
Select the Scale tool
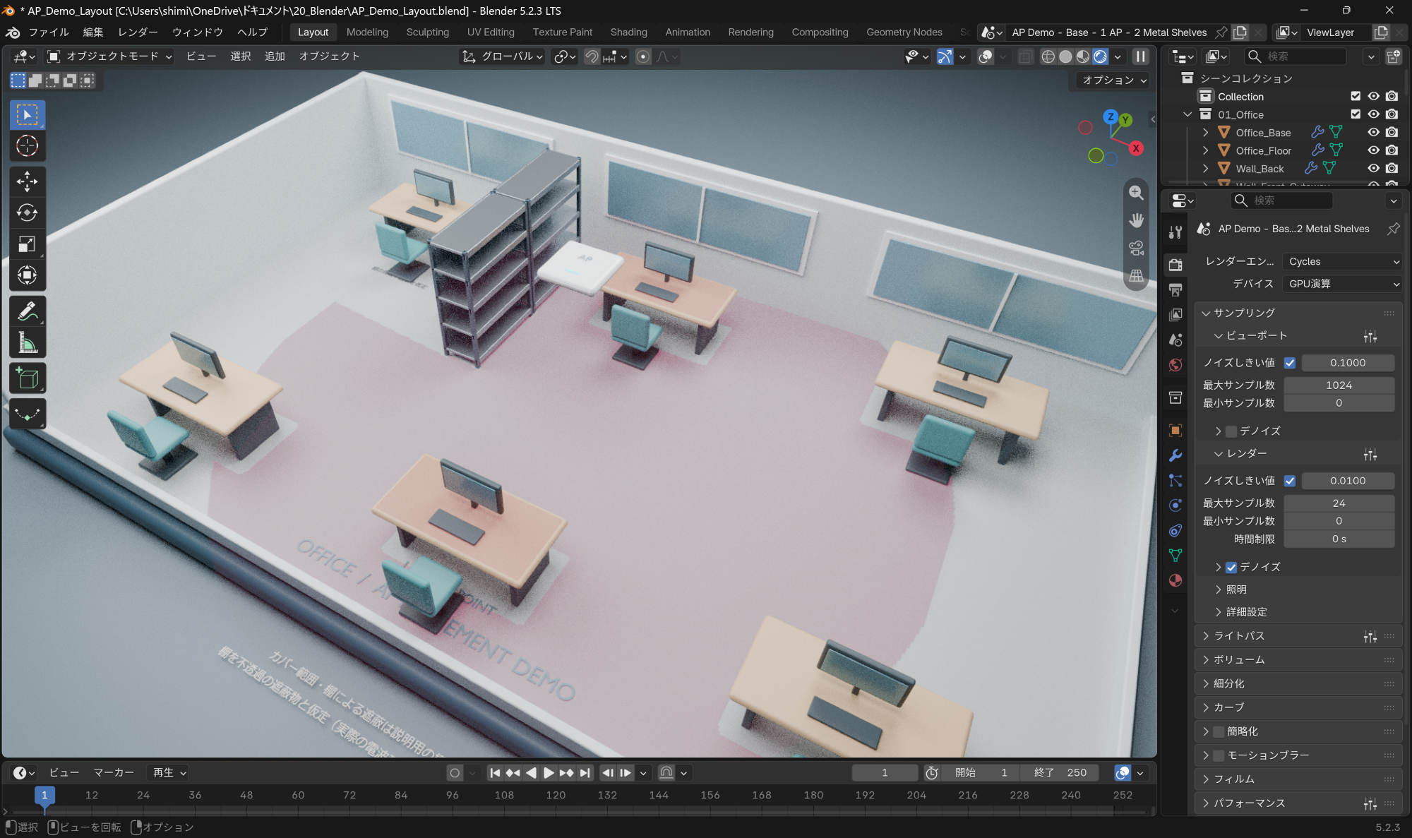pos(27,244)
